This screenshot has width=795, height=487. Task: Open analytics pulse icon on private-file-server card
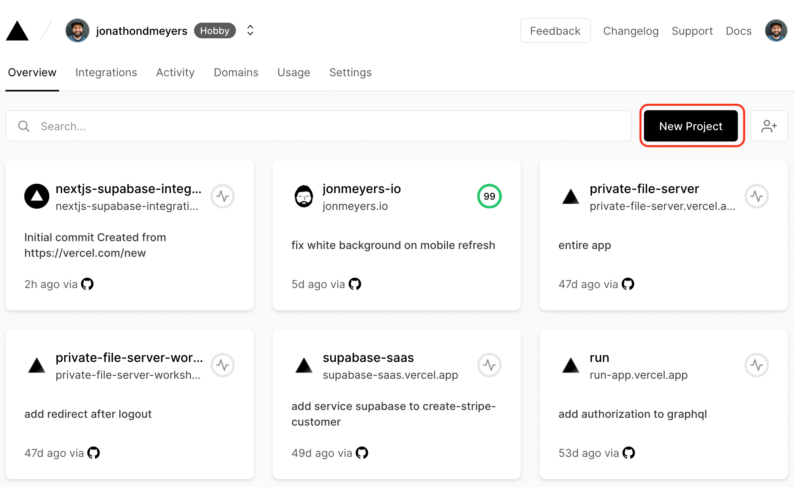tap(757, 196)
